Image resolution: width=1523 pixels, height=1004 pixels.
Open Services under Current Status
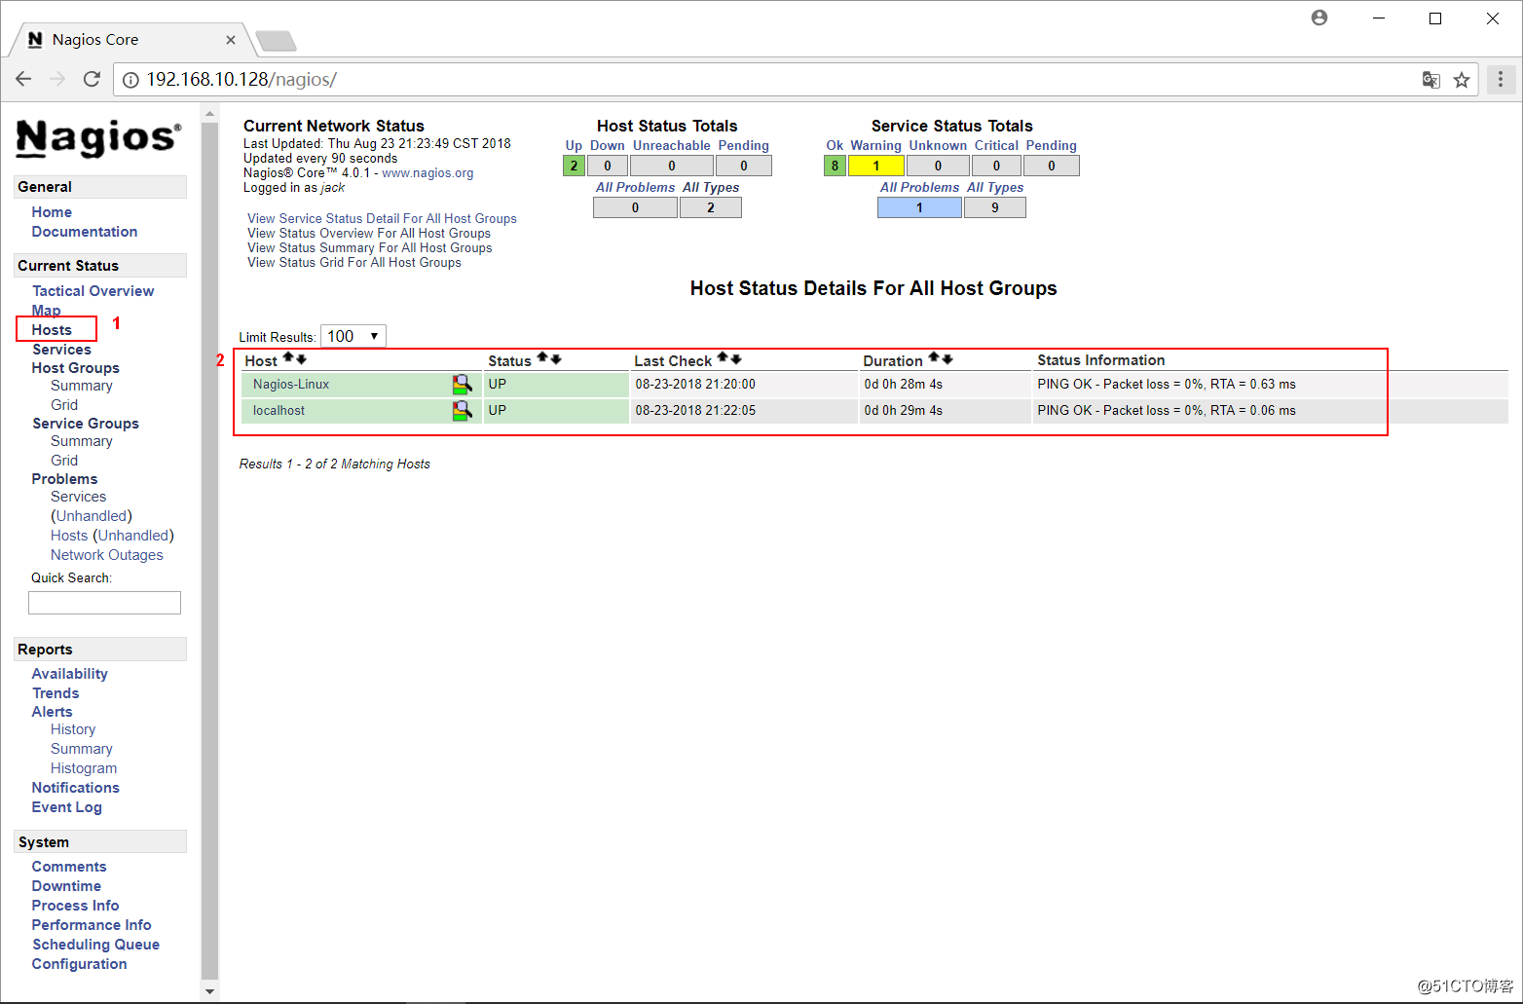tap(61, 350)
